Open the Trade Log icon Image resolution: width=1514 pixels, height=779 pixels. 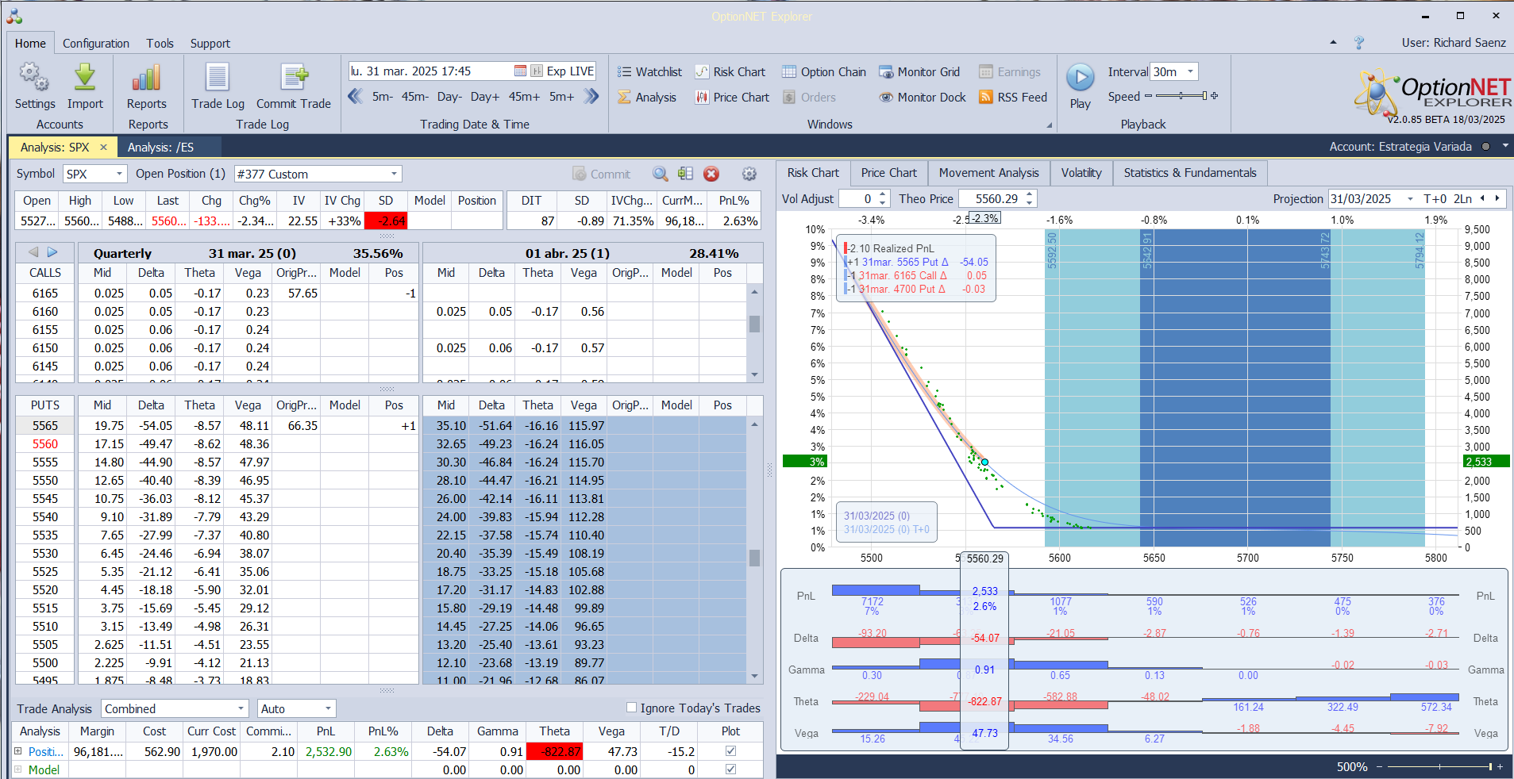coord(218,86)
